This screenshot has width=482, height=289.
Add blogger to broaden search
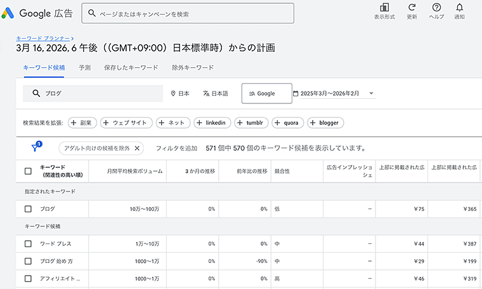[325, 123]
